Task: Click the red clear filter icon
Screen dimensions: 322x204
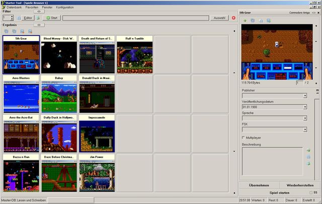Action: click(x=233, y=18)
